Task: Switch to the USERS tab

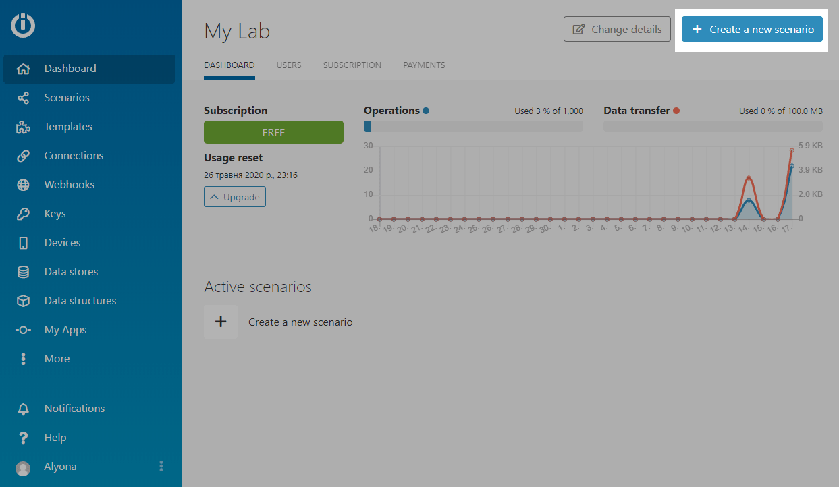Action: [x=288, y=65]
